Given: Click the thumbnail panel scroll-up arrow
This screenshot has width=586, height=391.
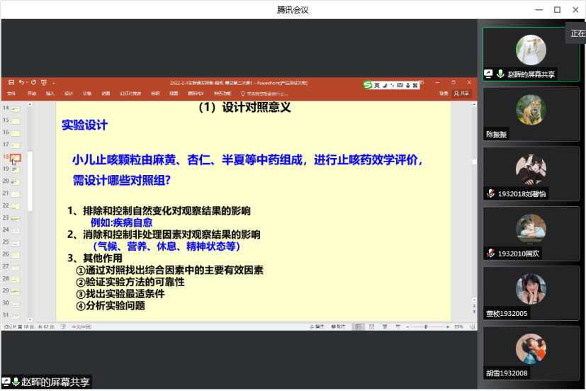Looking at the screenshot, I should point(30,105).
